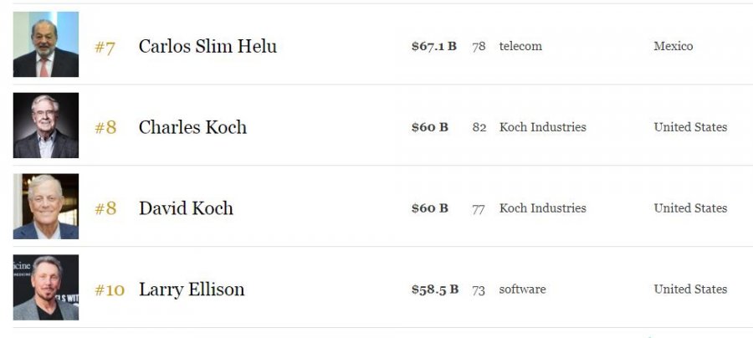Select David Koch's photo thumbnail
The width and height of the screenshot is (753, 338).
[46, 207]
